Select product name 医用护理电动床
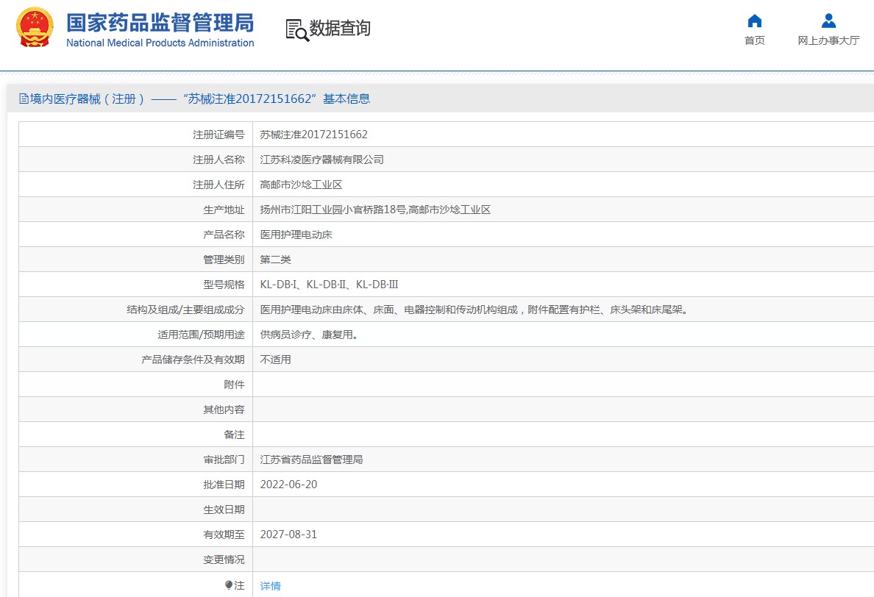Image resolution: width=874 pixels, height=597 pixels. [296, 235]
